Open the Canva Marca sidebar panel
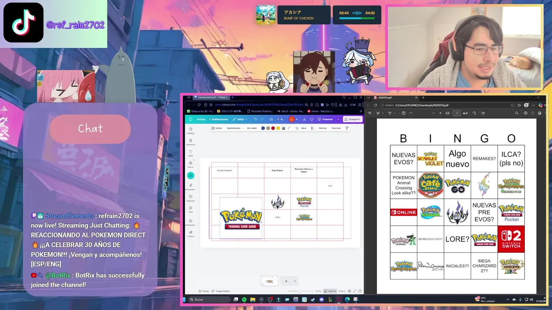The width and height of the screenshot is (552, 310). pyautogui.click(x=191, y=164)
